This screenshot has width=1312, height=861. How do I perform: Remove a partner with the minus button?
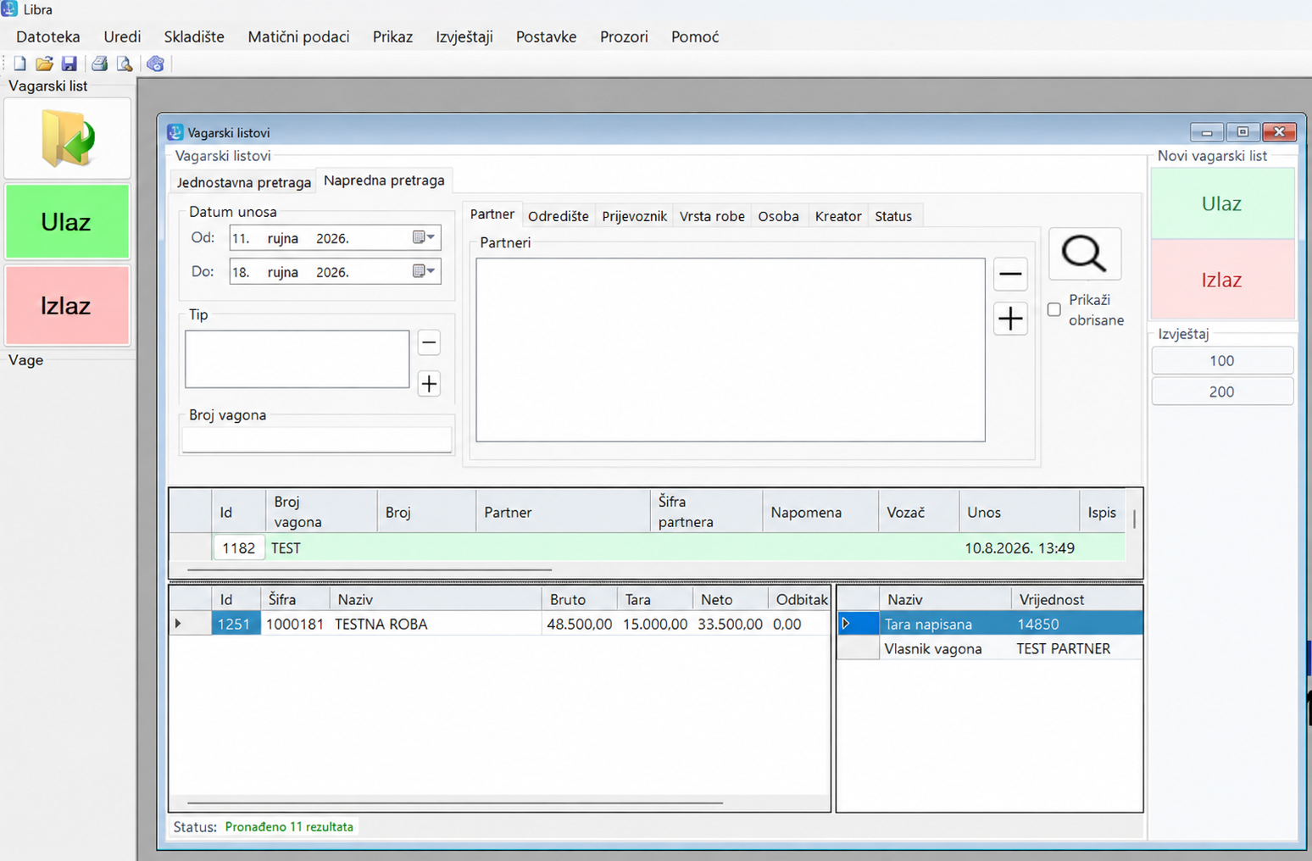(x=1010, y=274)
